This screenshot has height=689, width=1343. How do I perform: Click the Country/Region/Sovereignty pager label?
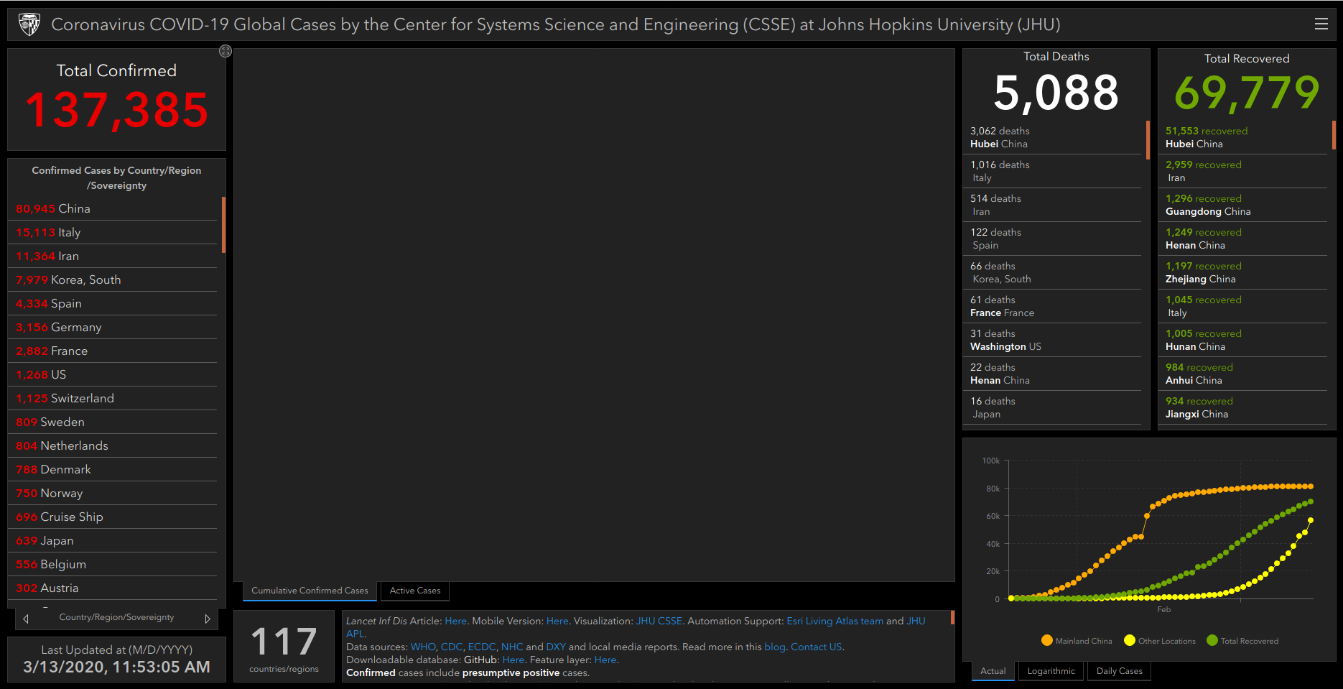pyautogui.click(x=116, y=617)
